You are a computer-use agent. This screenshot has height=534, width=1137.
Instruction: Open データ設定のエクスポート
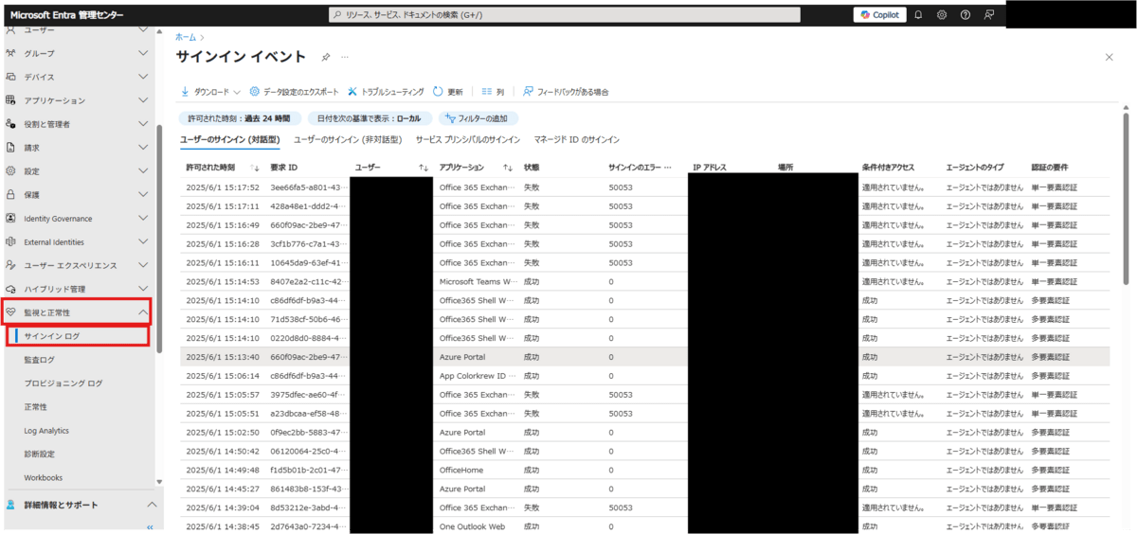tap(294, 92)
